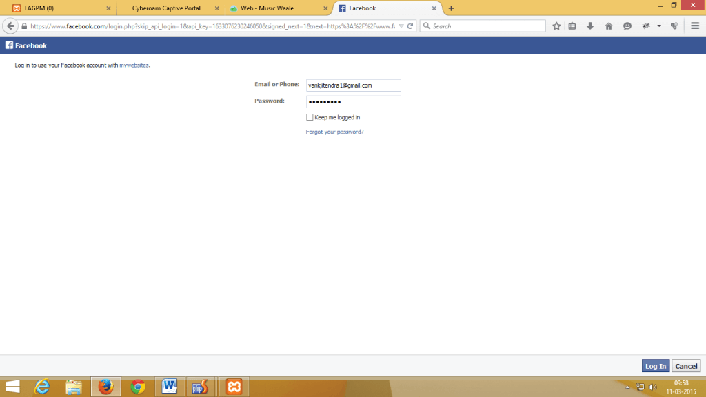Open XAMPP from the taskbar
706x397 pixels.
(234, 387)
